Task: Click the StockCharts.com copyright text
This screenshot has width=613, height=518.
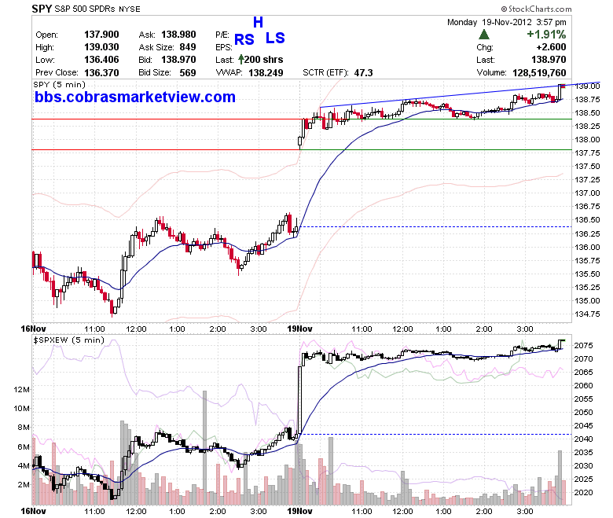Action: coord(536,9)
